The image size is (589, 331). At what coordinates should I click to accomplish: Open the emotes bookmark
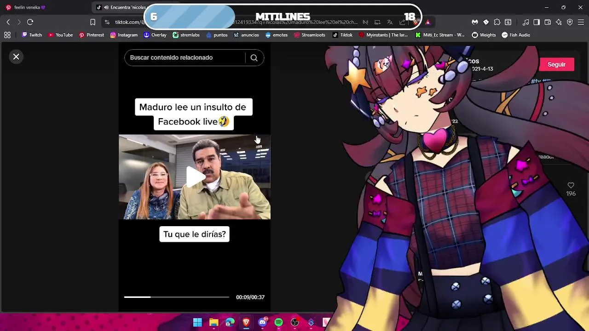276,35
